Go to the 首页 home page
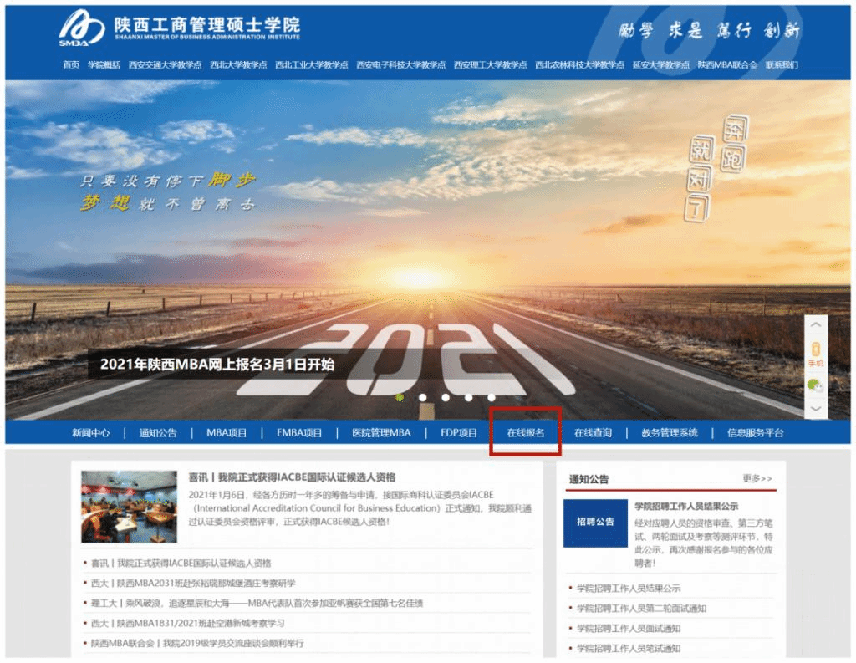 [x=71, y=65]
